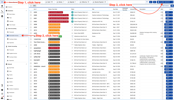This screenshot has height=100, width=174.
Task: Open three-dot menu beside EDIT for invoice 4458
Action: point(172,45)
